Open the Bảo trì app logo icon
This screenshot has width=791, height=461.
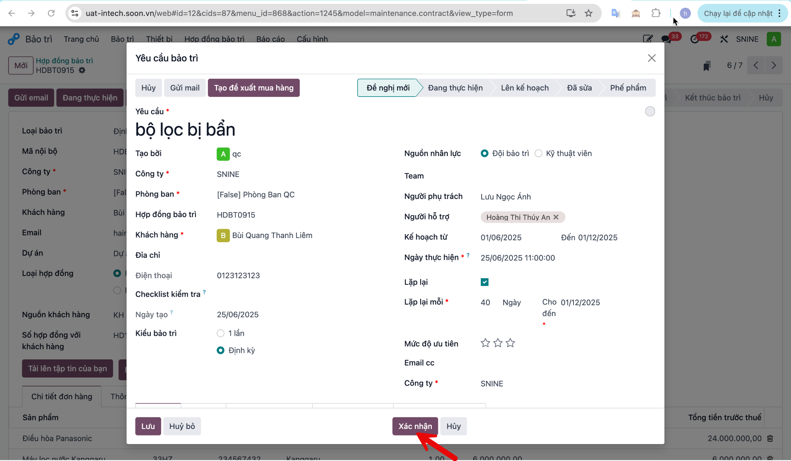tap(14, 39)
